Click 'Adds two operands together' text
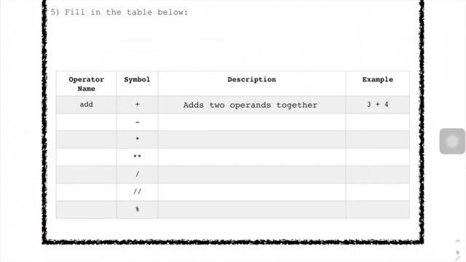Image resolution: width=466 pixels, height=262 pixels. (x=250, y=105)
